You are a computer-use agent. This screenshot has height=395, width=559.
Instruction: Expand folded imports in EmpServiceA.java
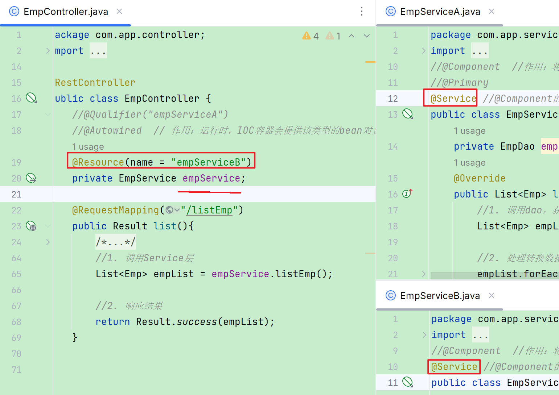tap(424, 51)
